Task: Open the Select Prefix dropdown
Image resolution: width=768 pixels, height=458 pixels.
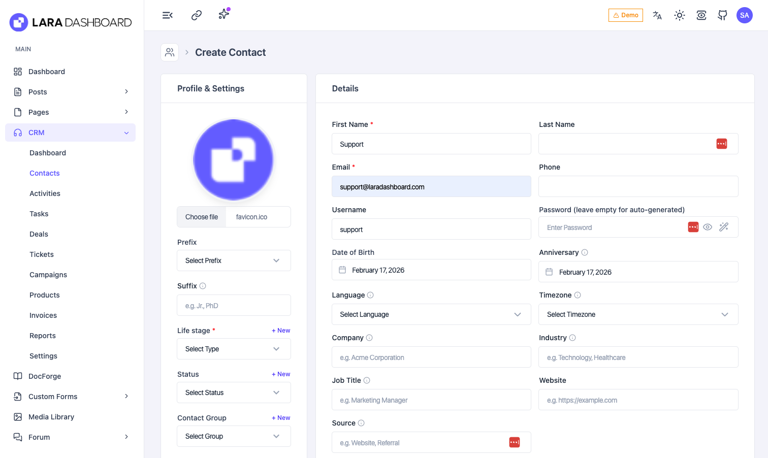Action: [234, 260]
